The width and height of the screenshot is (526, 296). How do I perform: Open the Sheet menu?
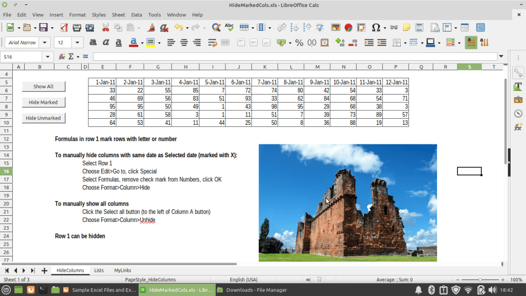tap(119, 15)
